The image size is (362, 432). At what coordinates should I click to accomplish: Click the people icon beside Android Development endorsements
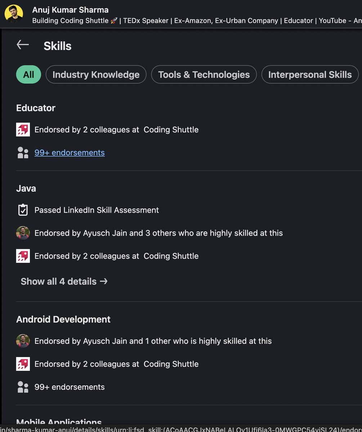coord(23,387)
